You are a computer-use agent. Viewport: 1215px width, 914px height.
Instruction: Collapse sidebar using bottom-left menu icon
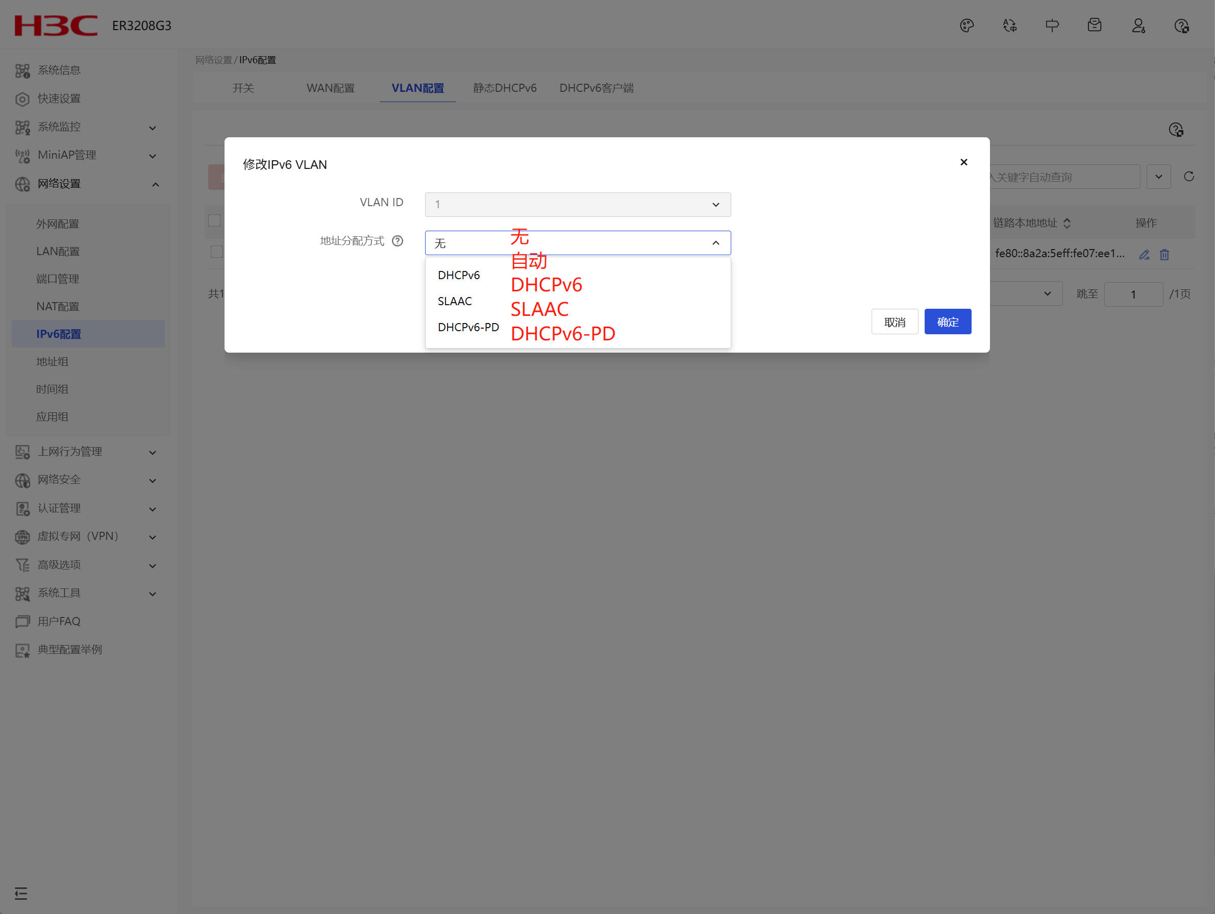click(x=21, y=894)
